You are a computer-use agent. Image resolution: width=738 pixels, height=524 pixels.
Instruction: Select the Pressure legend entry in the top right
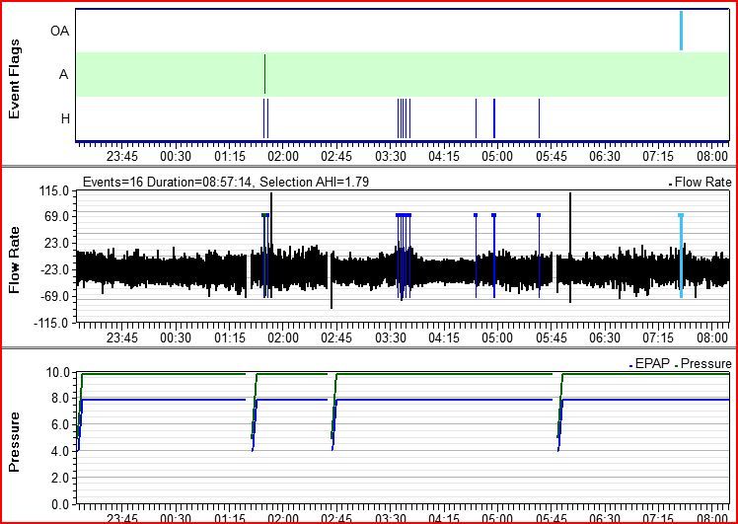(704, 364)
